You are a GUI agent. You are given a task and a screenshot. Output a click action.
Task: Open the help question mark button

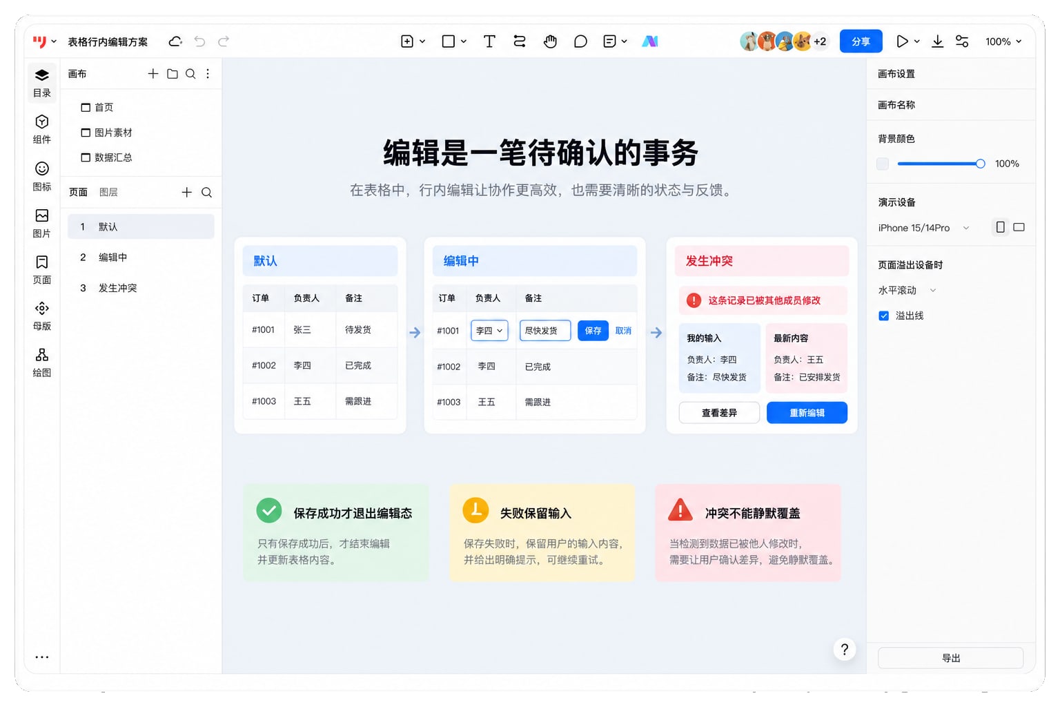[845, 649]
